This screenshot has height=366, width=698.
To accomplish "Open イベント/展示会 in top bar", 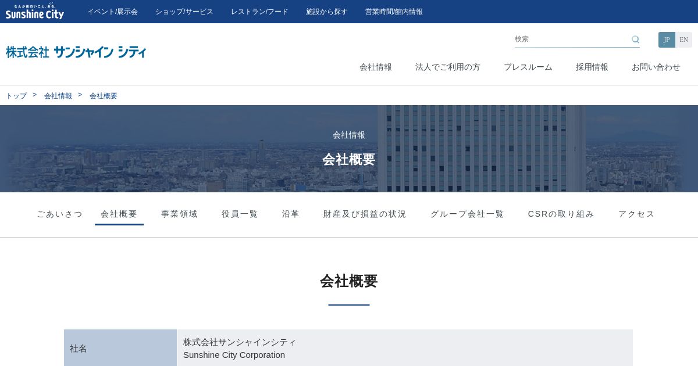I will [112, 12].
